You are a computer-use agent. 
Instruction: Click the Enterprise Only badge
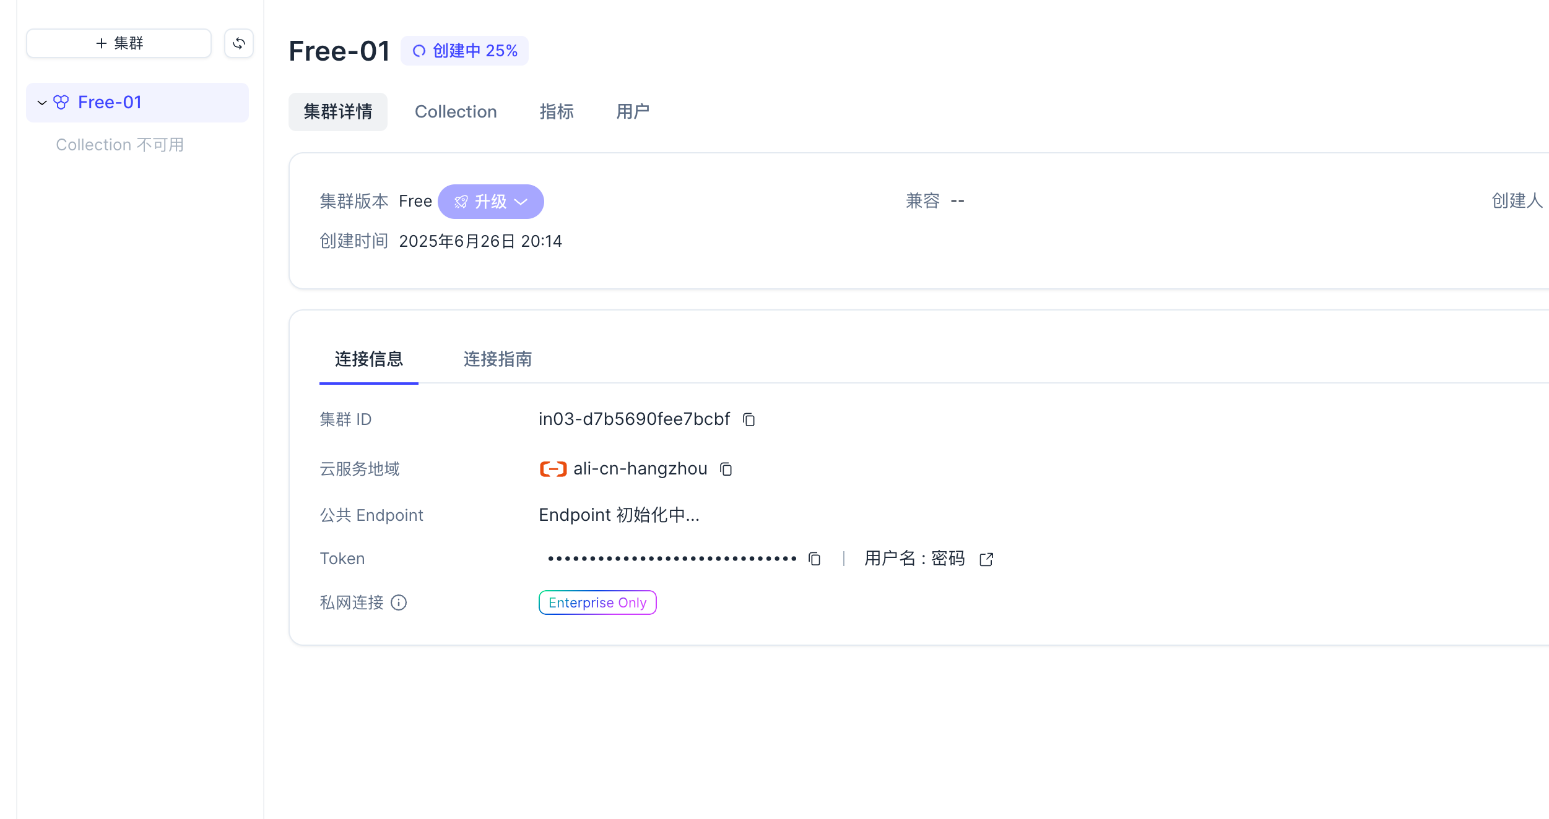click(x=597, y=602)
